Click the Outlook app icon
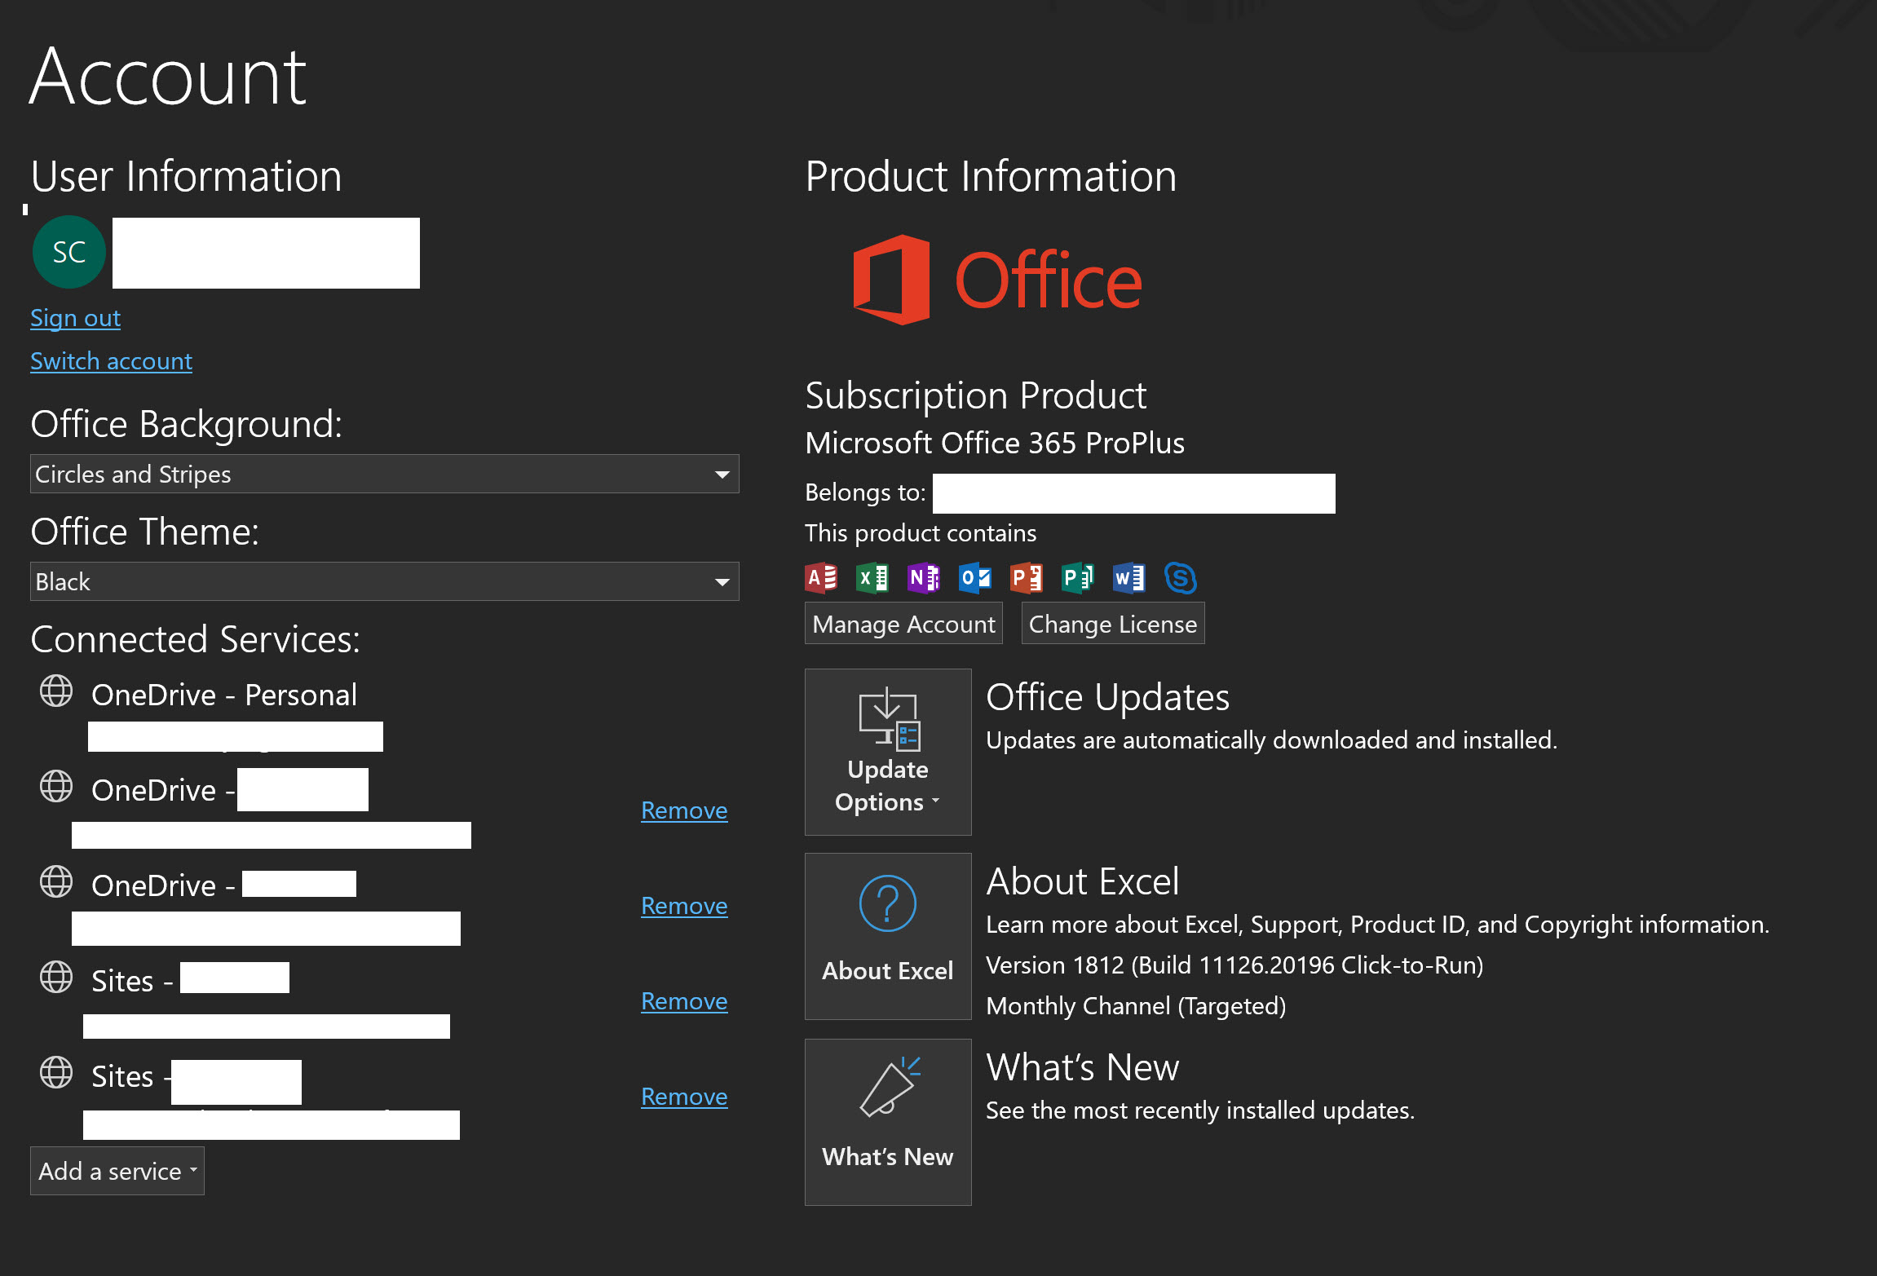 (x=975, y=578)
